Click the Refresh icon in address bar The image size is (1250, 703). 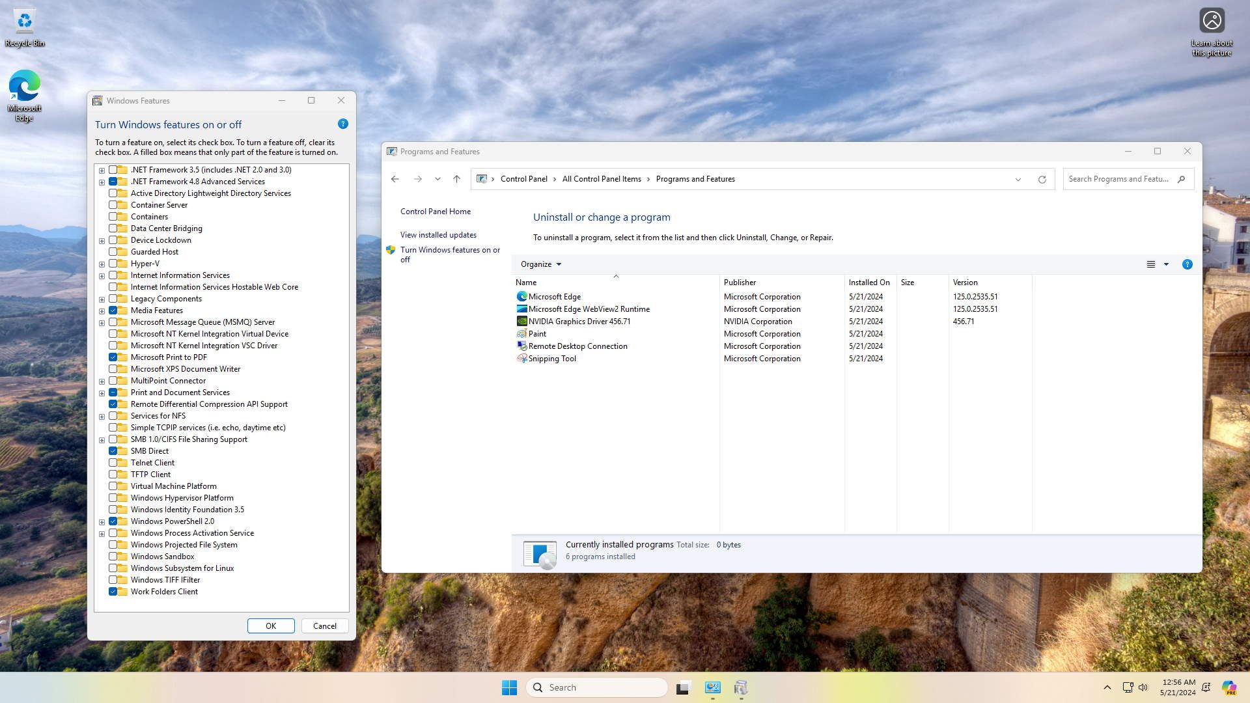click(1042, 179)
